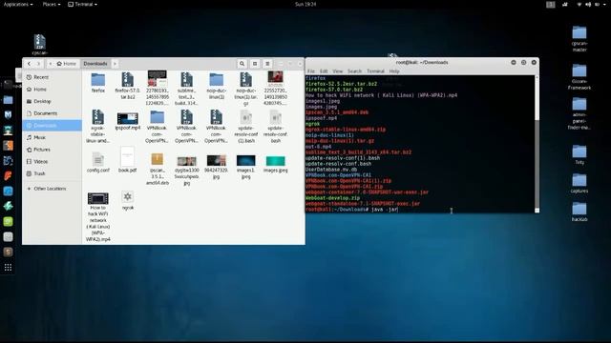Go forward in file manager history
This screenshot has height=343, width=611.
[x=38, y=64]
